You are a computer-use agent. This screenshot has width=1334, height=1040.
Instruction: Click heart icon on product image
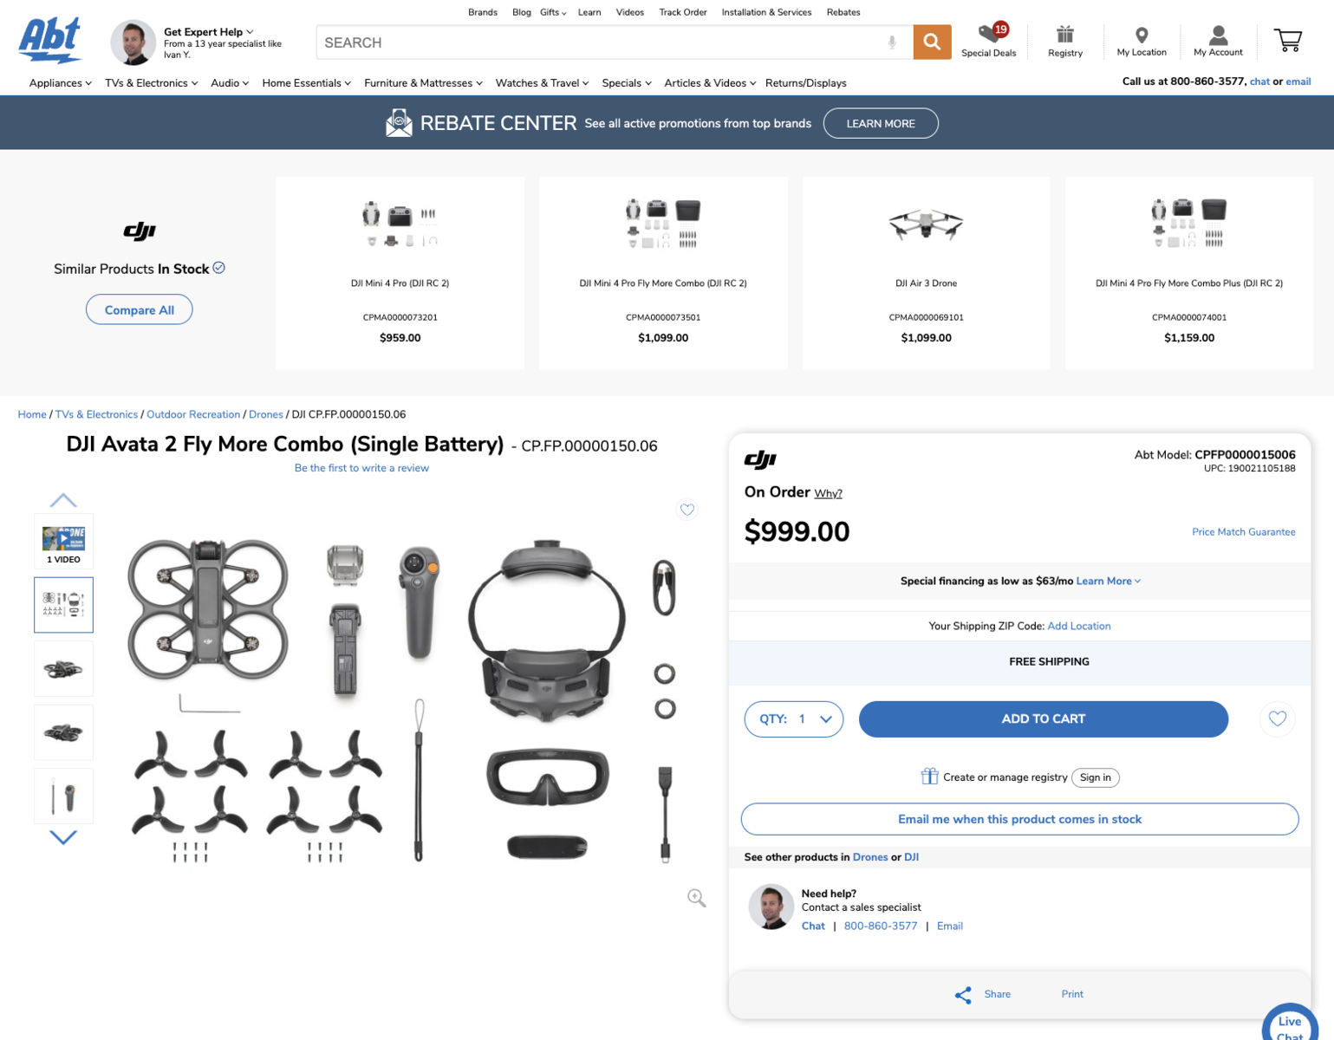687,510
